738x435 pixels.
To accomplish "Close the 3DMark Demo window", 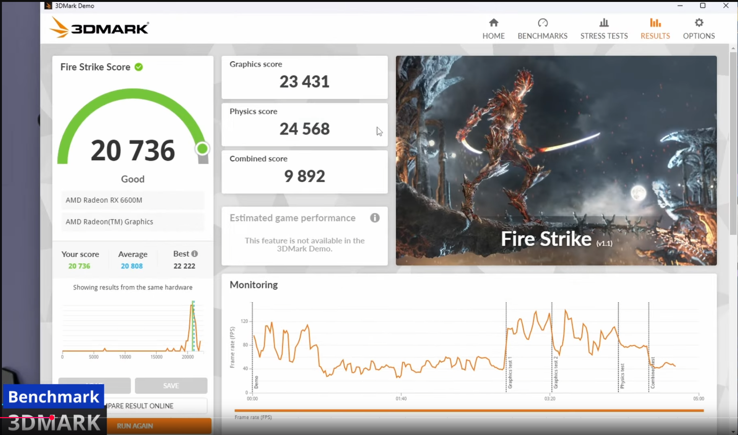I will (x=726, y=6).
